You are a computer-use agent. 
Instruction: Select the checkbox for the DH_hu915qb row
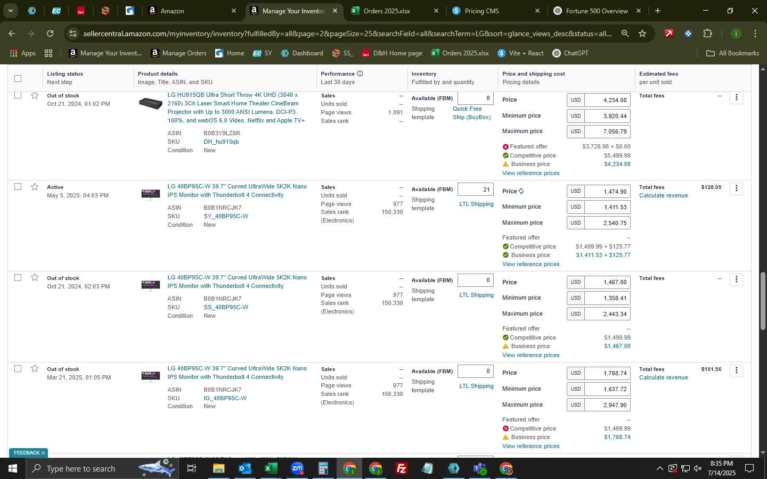(18, 96)
